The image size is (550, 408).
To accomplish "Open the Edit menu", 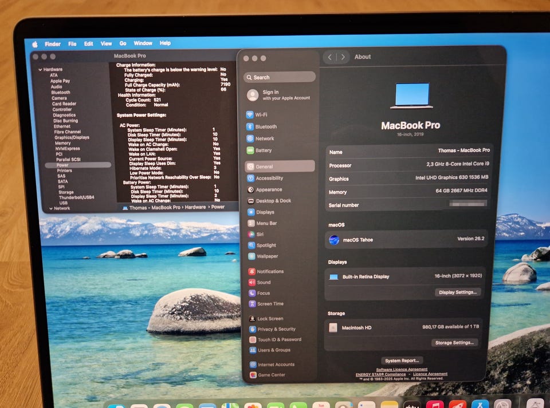I will pyautogui.click(x=88, y=44).
